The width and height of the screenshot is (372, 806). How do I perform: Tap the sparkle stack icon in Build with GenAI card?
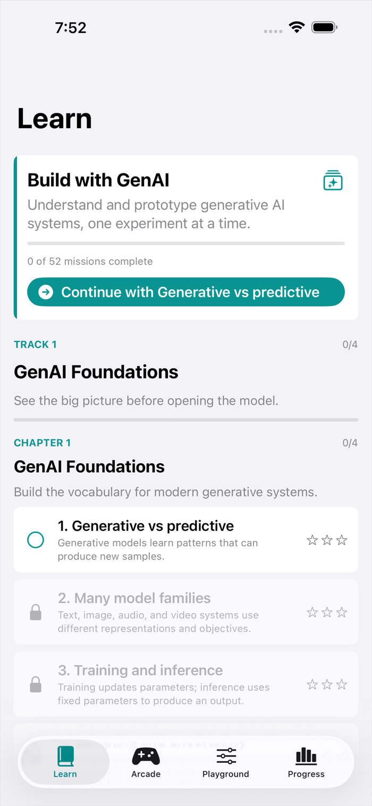(333, 180)
